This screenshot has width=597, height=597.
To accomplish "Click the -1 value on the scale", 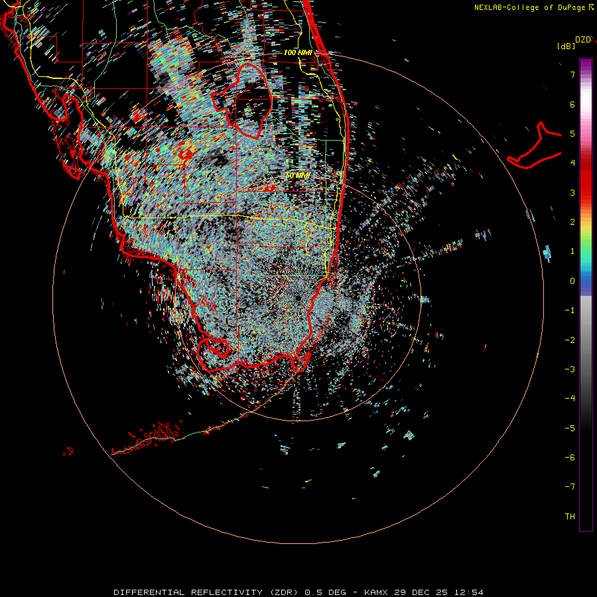I will tap(570, 310).
